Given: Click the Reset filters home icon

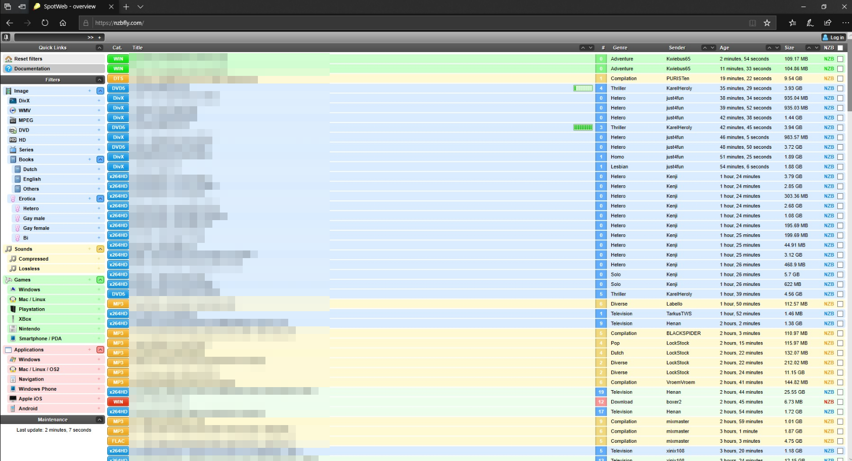Looking at the screenshot, I should [9, 59].
